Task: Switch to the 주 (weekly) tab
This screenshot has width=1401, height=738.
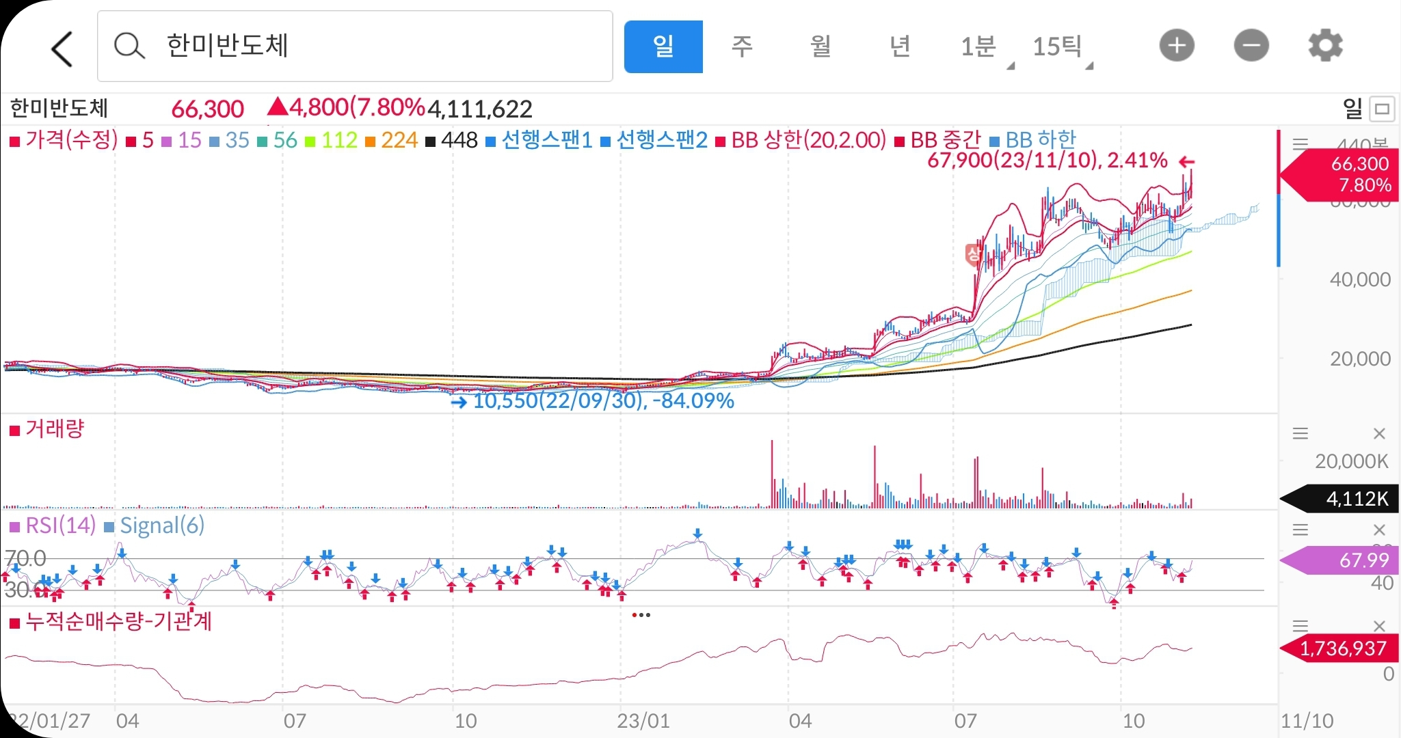Action: (742, 46)
